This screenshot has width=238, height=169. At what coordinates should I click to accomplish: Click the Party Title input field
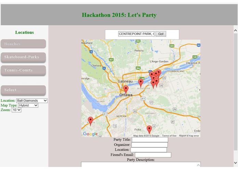point(150,140)
